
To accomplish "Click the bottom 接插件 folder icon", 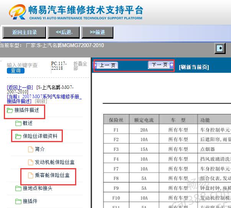I will [x=18, y=201].
